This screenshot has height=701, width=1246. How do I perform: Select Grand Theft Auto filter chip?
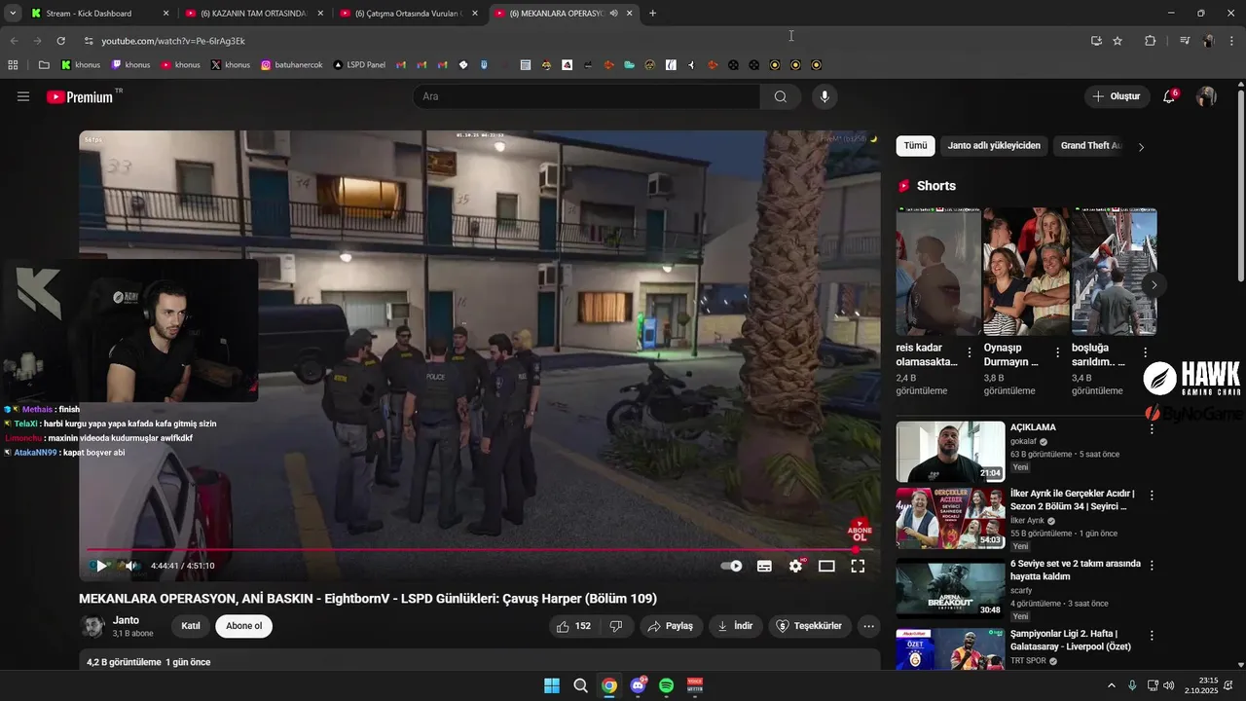click(1090, 146)
